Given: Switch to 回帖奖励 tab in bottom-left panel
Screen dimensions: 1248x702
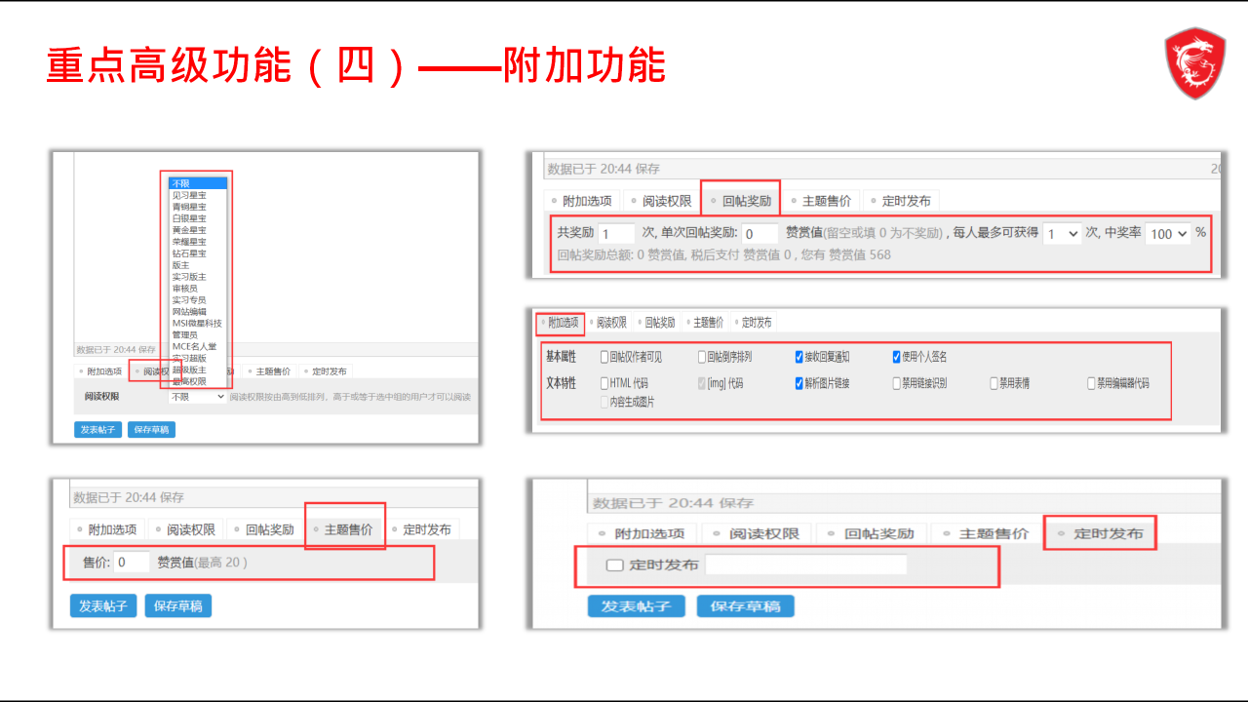Looking at the screenshot, I should (x=265, y=529).
